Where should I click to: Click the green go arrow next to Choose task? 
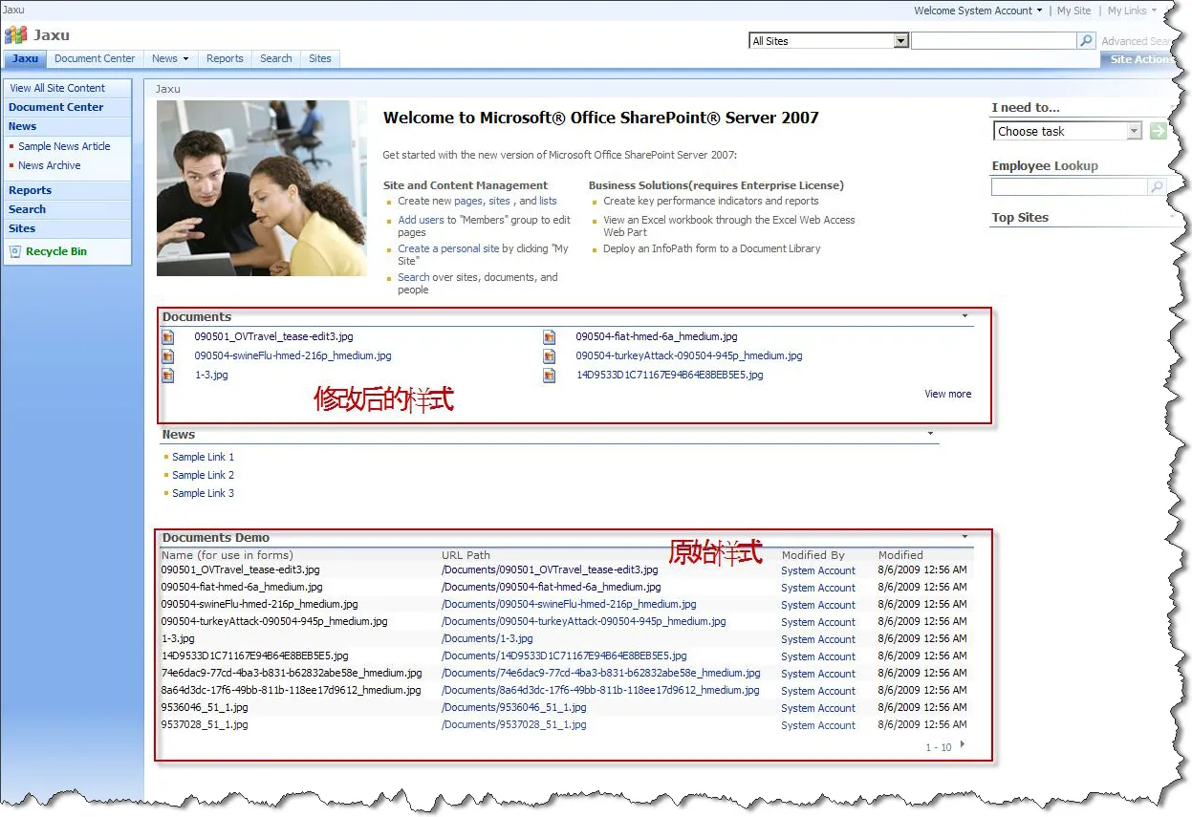[1159, 131]
